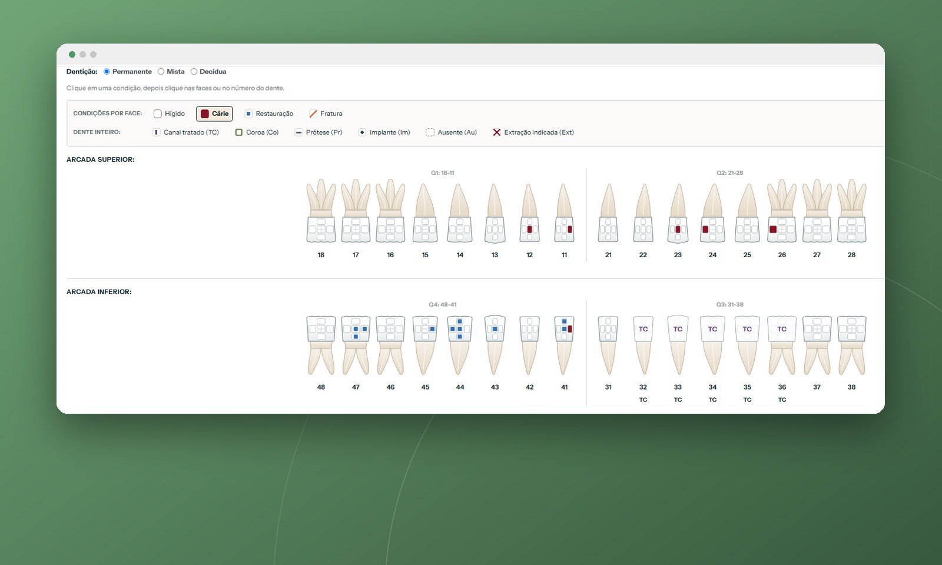
Task: Click the tooth 27 illustration
Action: click(x=817, y=211)
